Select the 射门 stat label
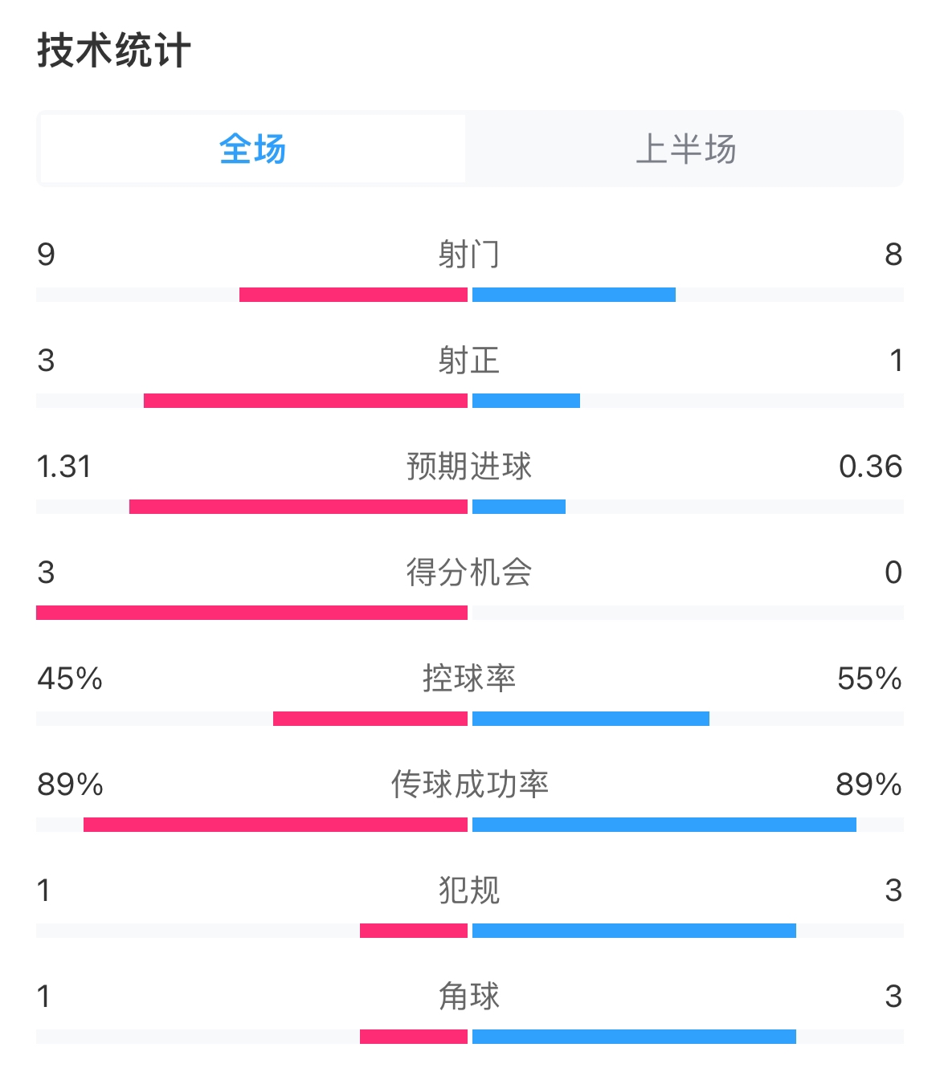The height and width of the screenshot is (1076, 940). pyautogui.click(x=469, y=255)
